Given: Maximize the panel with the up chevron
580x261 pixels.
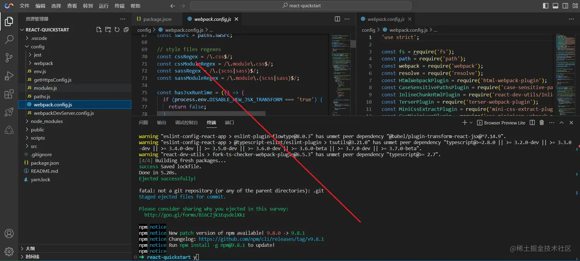Looking at the screenshot, I should pos(562,123).
